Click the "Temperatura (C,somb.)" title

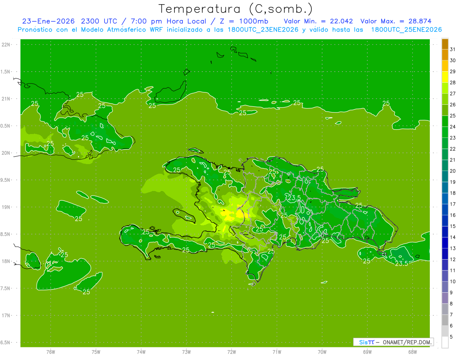235,8
